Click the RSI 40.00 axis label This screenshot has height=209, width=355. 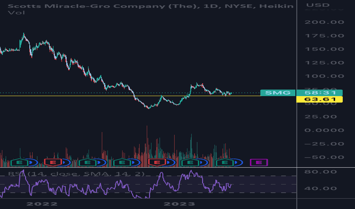click(320, 188)
